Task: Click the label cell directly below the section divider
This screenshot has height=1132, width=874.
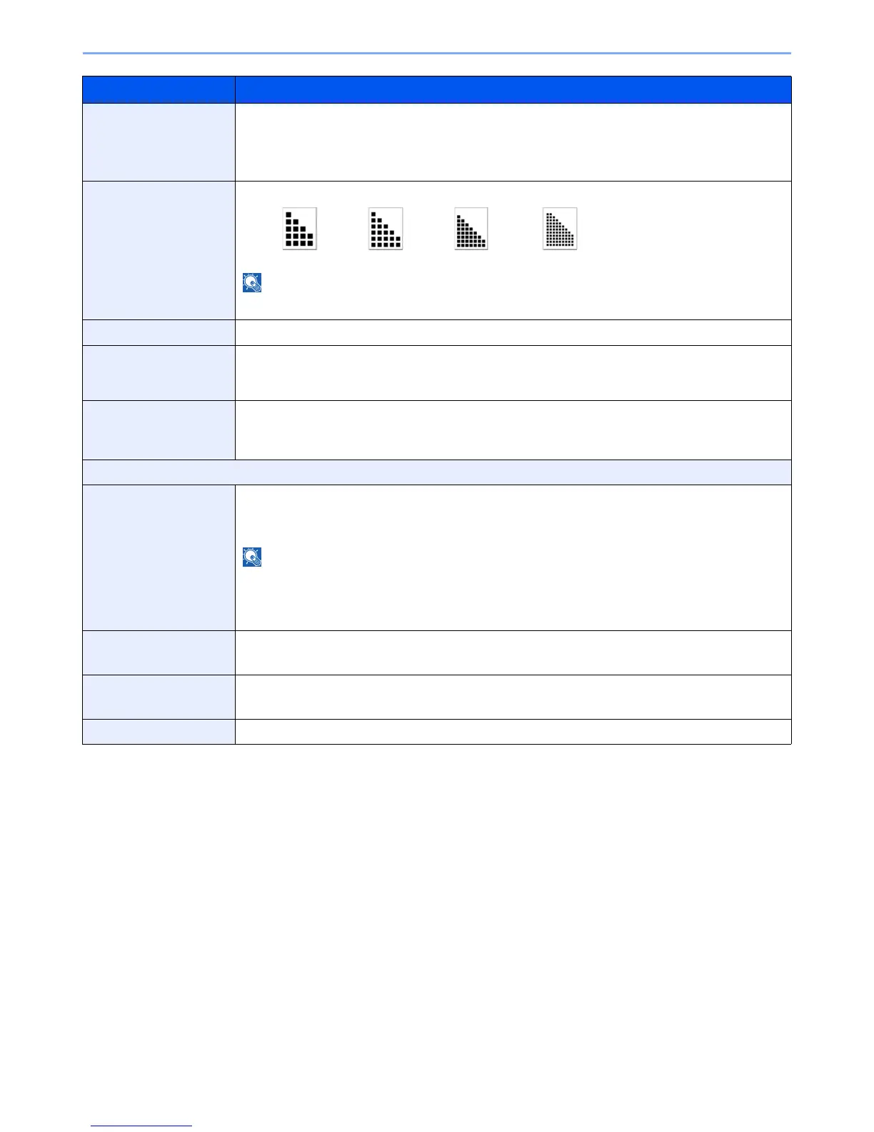Action: 159,557
